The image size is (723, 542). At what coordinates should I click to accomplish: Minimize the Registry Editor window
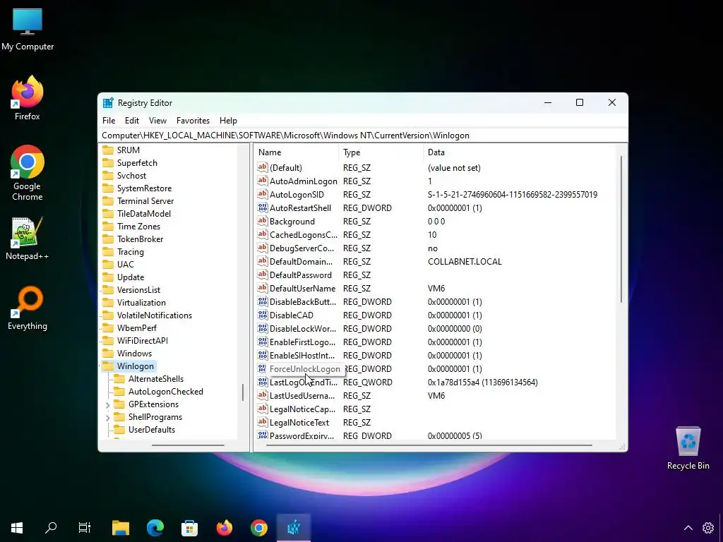point(548,103)
